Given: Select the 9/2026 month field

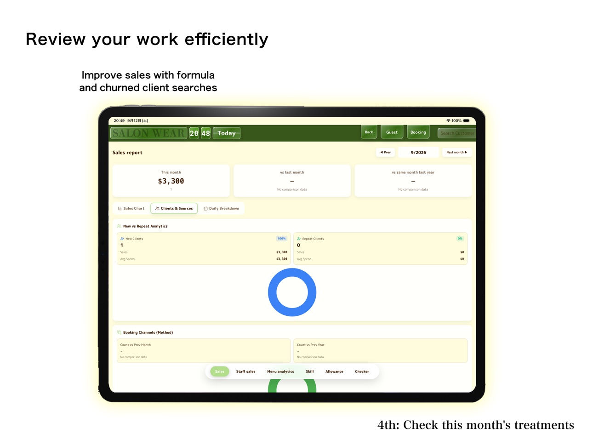Looking at the screenshot, I should (418, 152).
